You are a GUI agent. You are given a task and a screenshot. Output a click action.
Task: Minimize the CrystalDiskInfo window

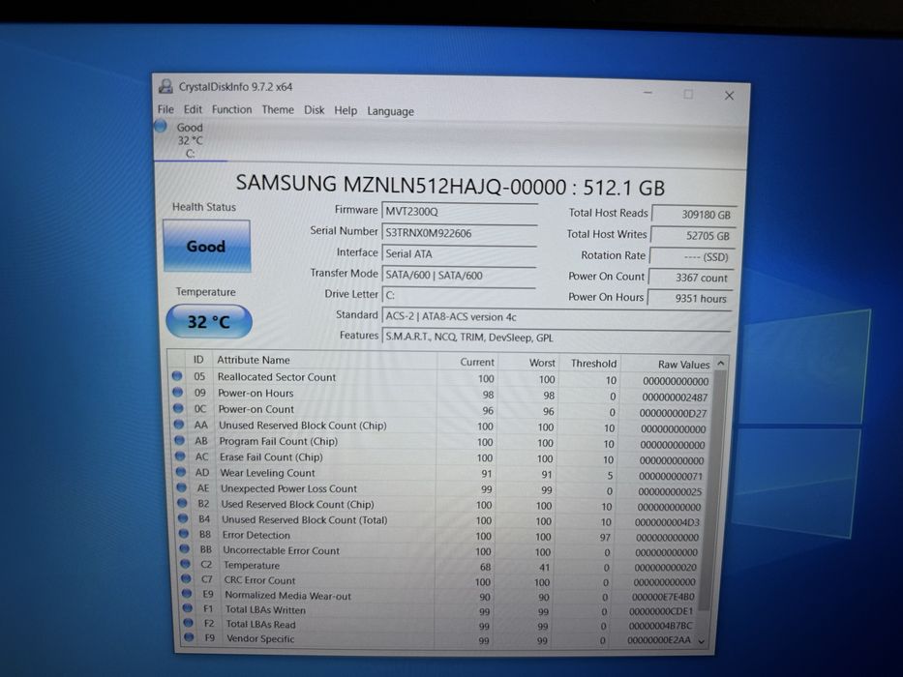tap(647, 92)
